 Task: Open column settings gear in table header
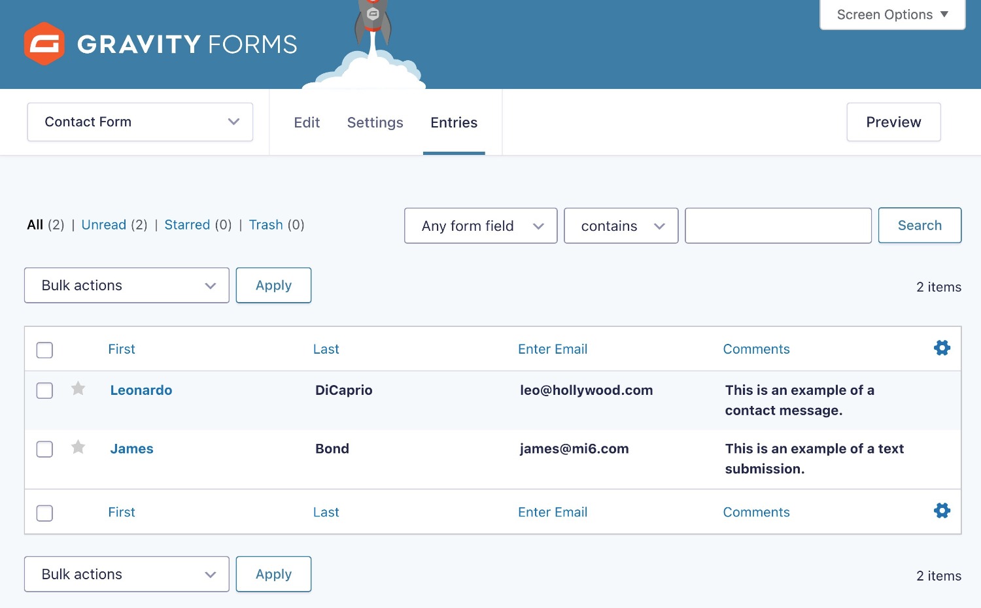942,348
